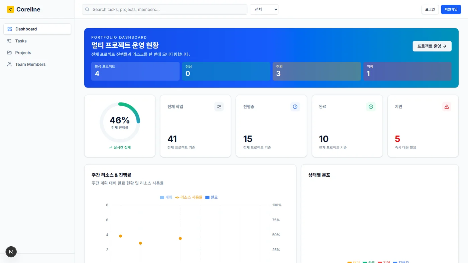This screenshot has height=263, width=468.
Task: Click the 실시간 집계 label
Action: click(122, 148)
